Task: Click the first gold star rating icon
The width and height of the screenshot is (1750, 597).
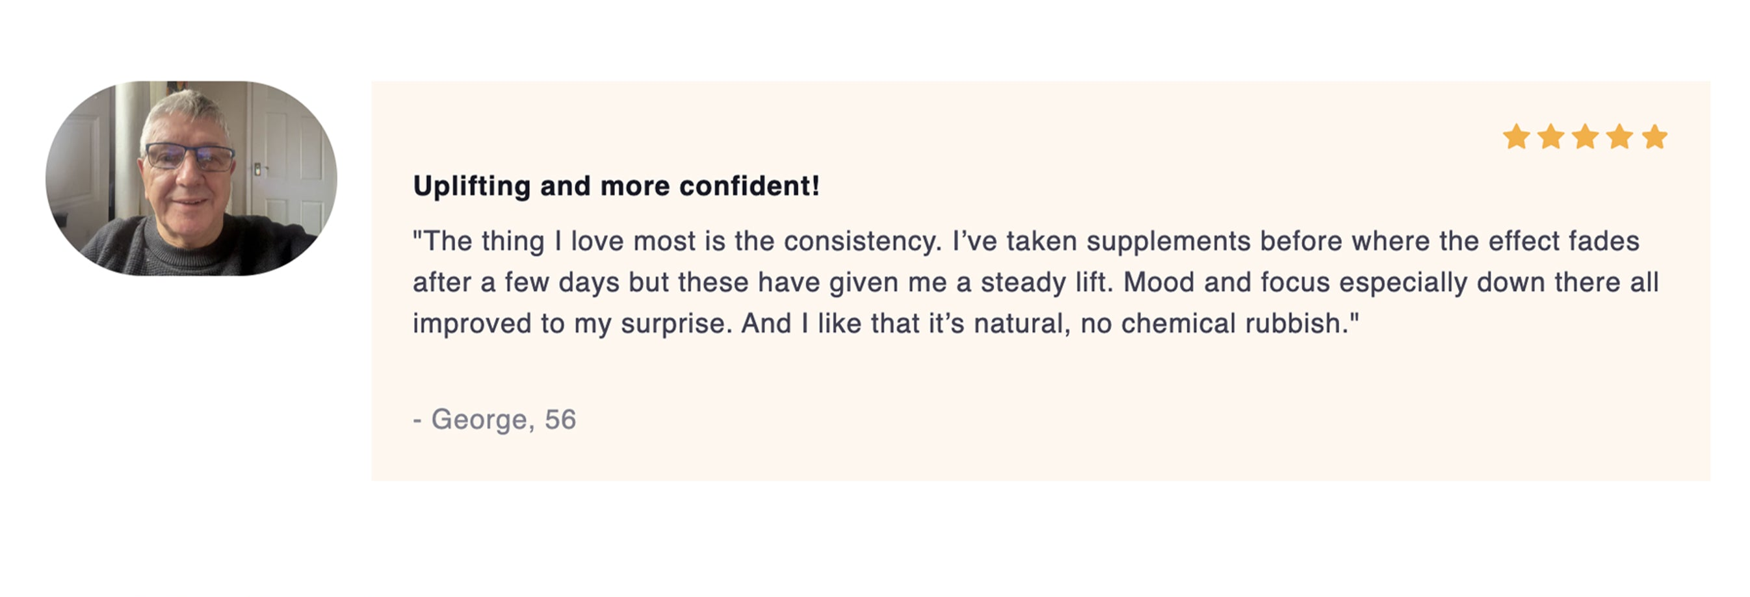Action: (x=1517, y=136)
